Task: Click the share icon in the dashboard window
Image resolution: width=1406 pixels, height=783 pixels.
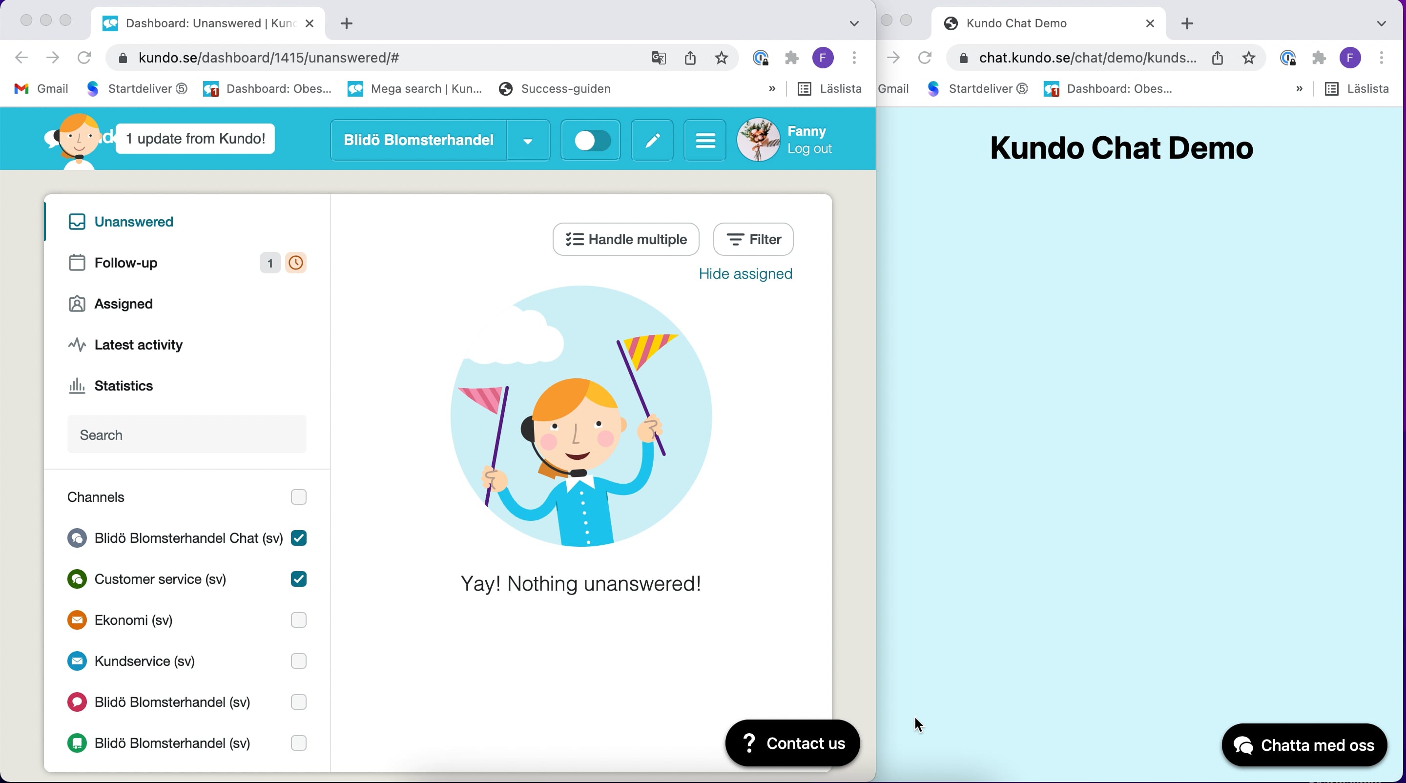Action: [x=690, y=58]
